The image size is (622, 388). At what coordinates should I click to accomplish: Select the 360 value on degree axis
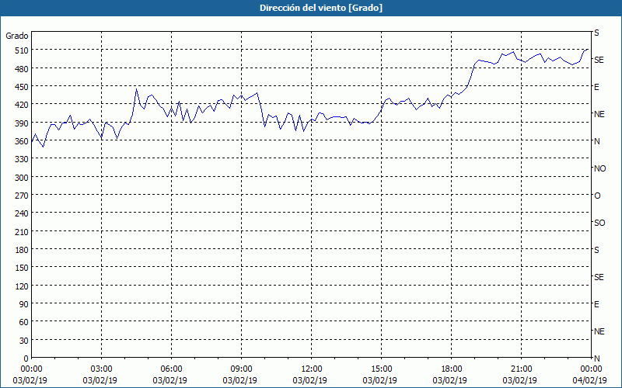[x=23, y=141]
